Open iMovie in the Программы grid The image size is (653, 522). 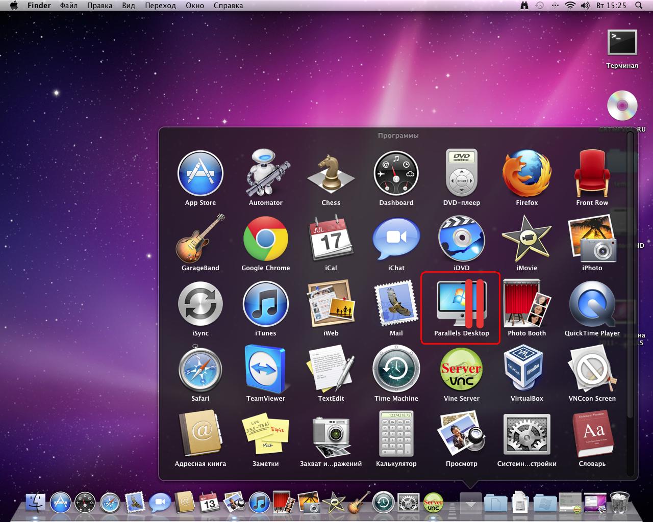pos(527,239)
